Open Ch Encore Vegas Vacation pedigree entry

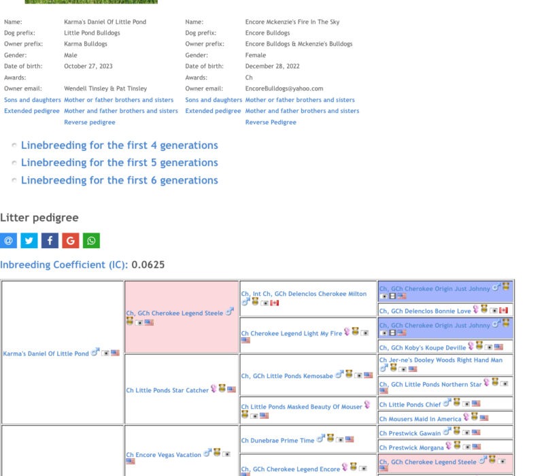[x=163, y=454]
